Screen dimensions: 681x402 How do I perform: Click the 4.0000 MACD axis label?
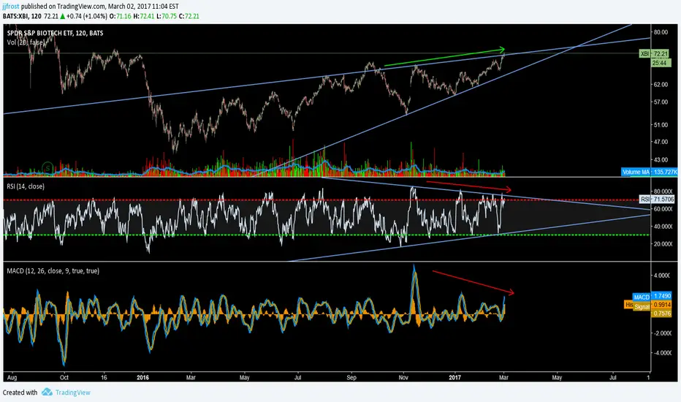coord(662,276)
